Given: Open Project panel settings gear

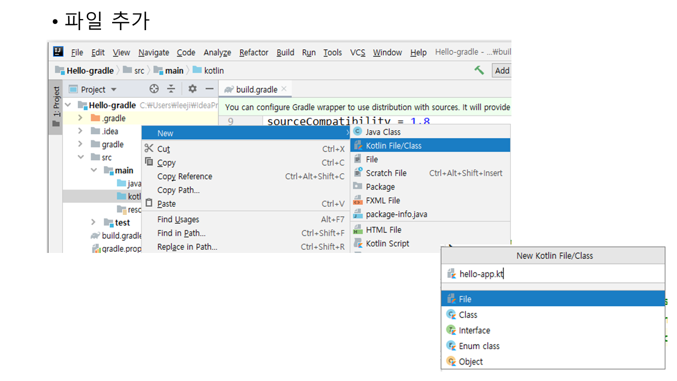Looking at the screenshot, I should coord(193,89).
